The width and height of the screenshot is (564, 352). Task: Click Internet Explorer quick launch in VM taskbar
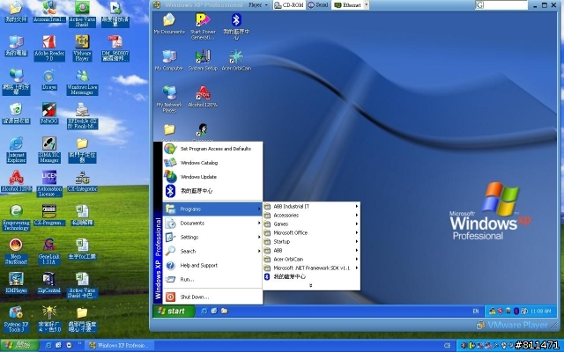click(x=204, y=311)
